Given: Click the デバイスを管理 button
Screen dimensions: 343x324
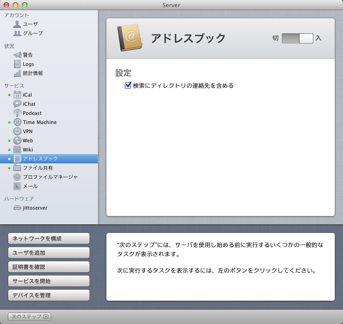Looking at the screenshot, I should [49, 295].
